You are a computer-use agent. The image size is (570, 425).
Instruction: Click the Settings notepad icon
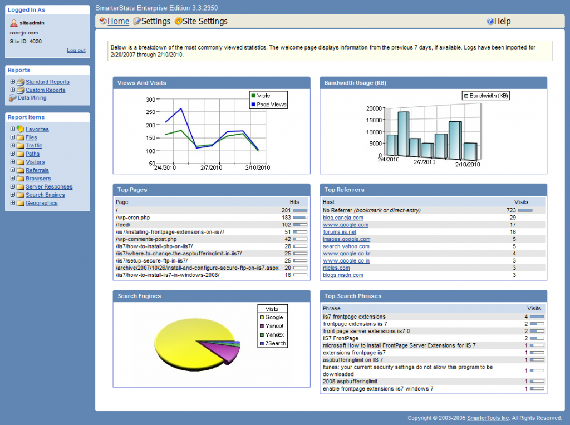tap(137, 22)
